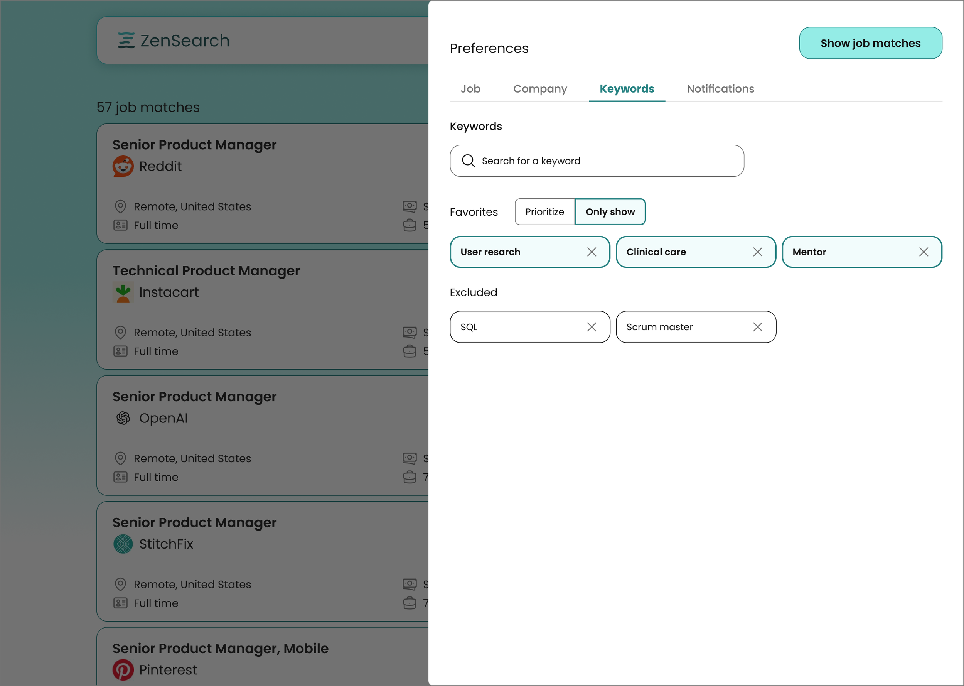Click the ZenSearch logo
The image size is (964, 686).
coord(174,41)
